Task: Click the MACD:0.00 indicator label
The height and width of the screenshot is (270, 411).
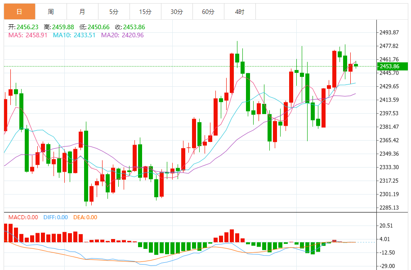Action: pyautogui.click(x=23, y=217)
